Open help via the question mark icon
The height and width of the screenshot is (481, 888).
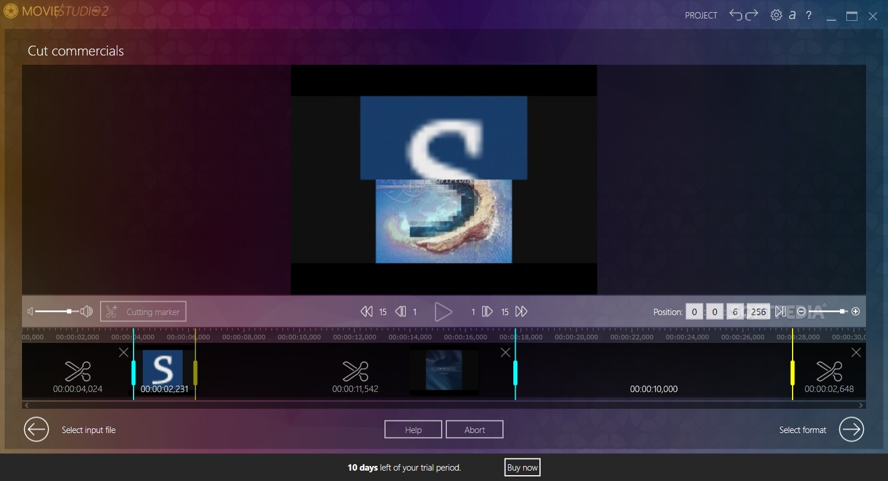tap(809, 16)
